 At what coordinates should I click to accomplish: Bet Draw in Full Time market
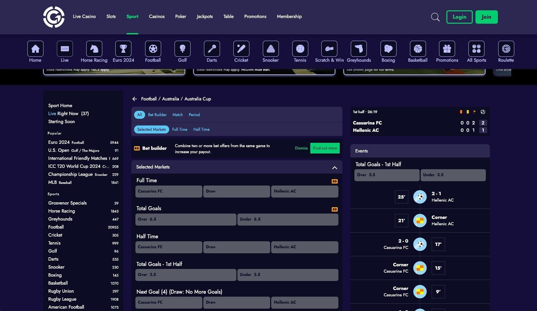pyautogui.click(x=237, y=192)
